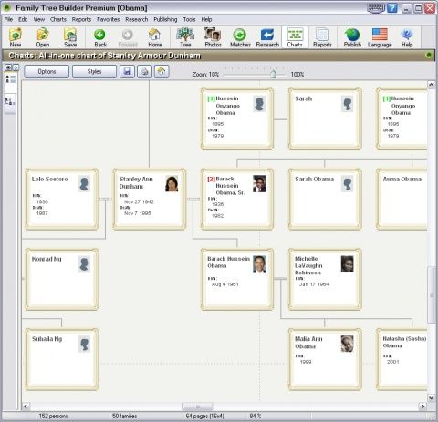Click the horizontal scrollbar right arrow
Screen dimensions: 438x422
coord(422,406)
